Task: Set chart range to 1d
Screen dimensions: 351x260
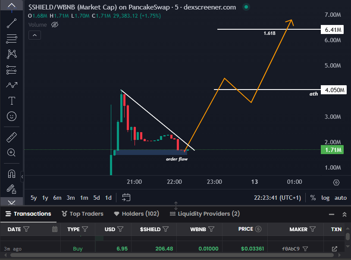Action: click(x=108, y=198)
